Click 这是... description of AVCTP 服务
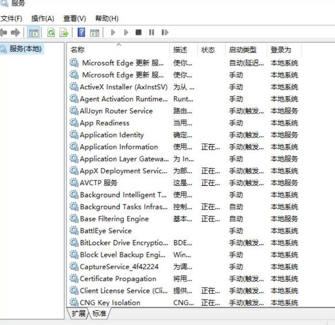This screenshot has height=325, width=335. coord(183,183)
